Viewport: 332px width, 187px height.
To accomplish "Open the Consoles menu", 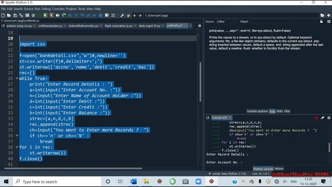I will tap(58, 9).
